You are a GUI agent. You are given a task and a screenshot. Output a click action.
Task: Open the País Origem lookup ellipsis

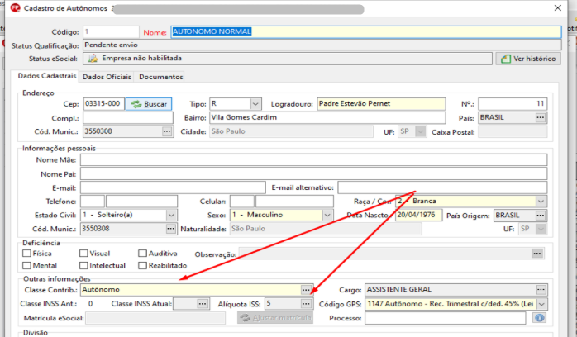540,216
